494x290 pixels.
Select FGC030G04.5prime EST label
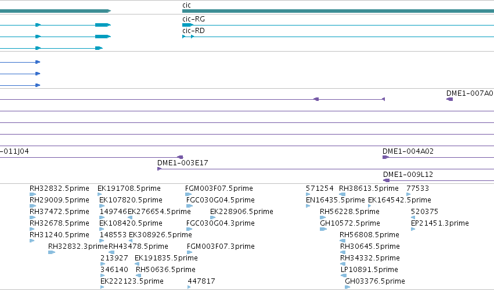[221, 200]
